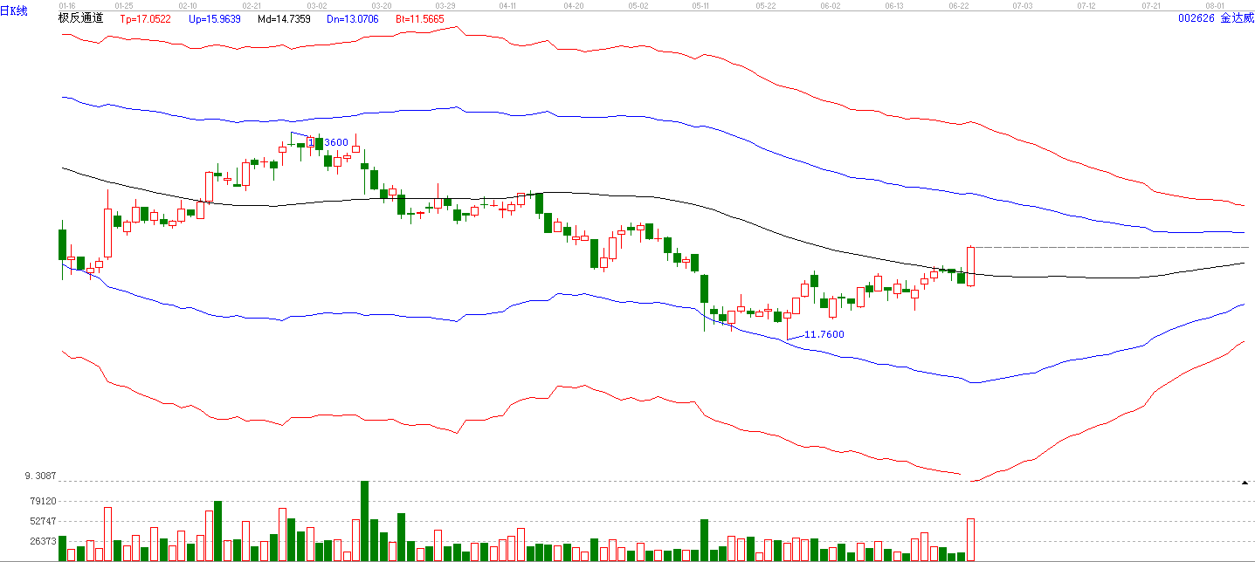Click the 9.3087 volume axis label
The image size is (1255, 562).
41,476
